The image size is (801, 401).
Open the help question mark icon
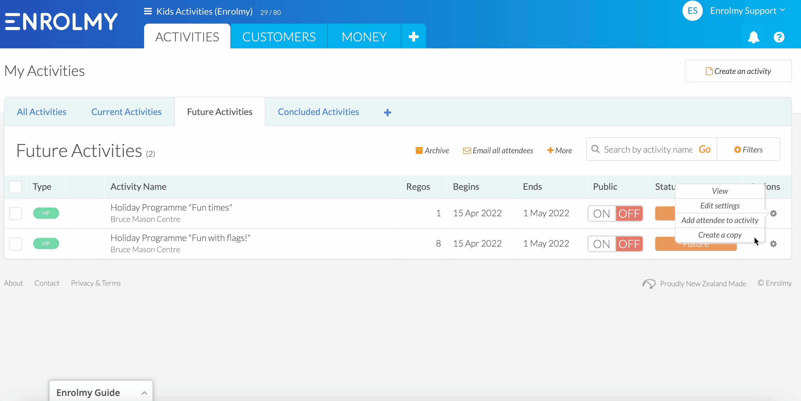coord(778,37)
